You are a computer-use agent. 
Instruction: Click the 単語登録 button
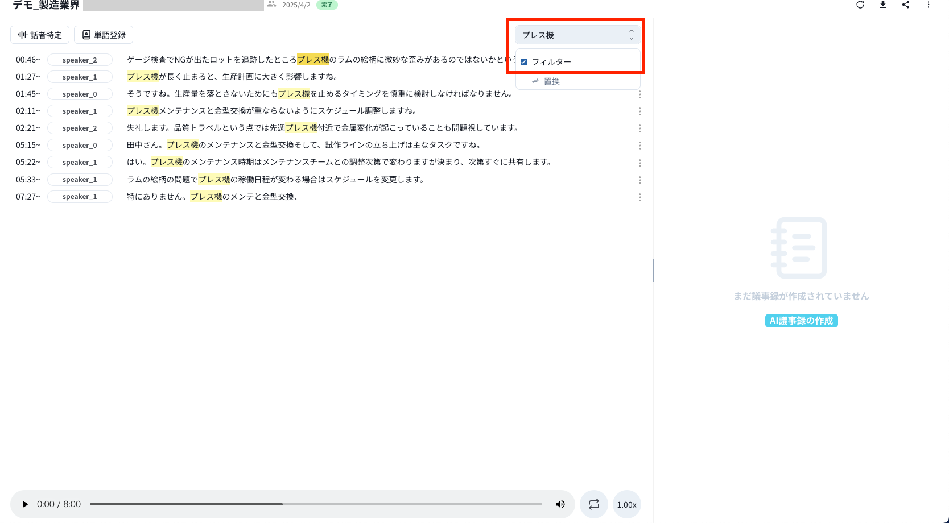tap(104, 35)
